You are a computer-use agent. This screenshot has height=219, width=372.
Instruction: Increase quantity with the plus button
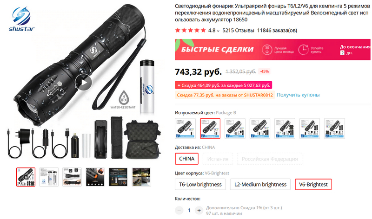[x=199, y=210]
